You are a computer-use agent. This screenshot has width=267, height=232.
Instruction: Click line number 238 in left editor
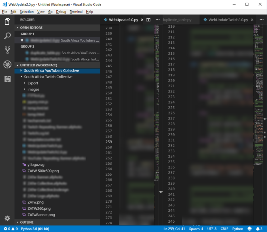click(109, 28)
